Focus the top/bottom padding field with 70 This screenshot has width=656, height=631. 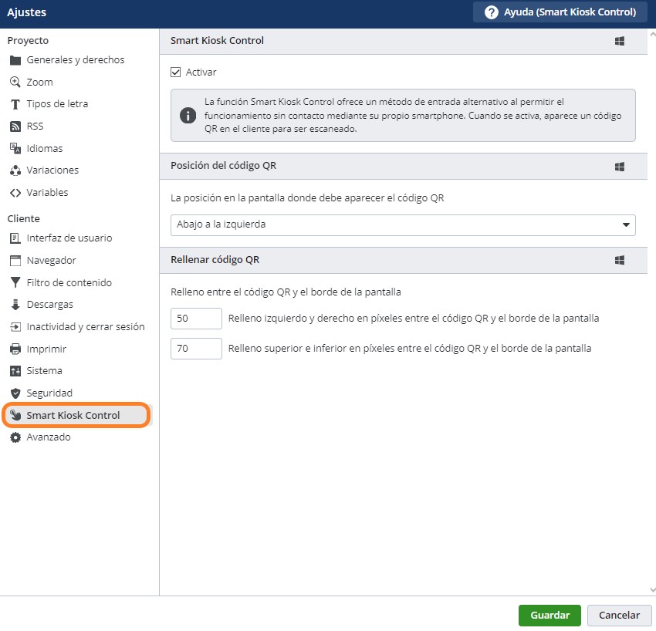point(196,349)
